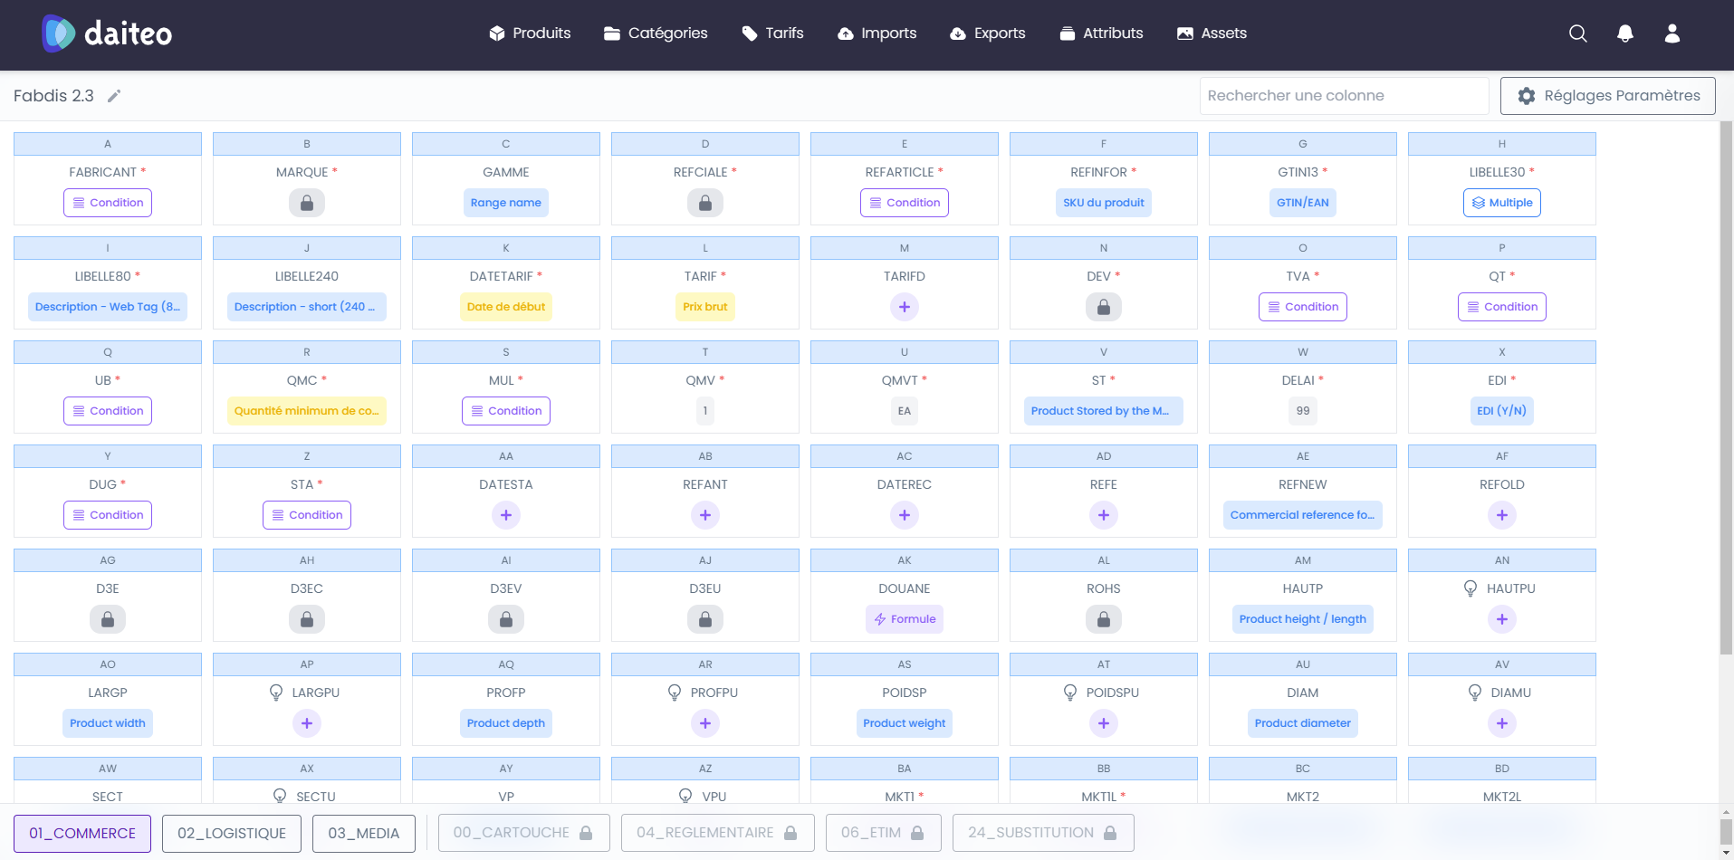Switch to the 03_MEDIA tab

click(363, 833)
